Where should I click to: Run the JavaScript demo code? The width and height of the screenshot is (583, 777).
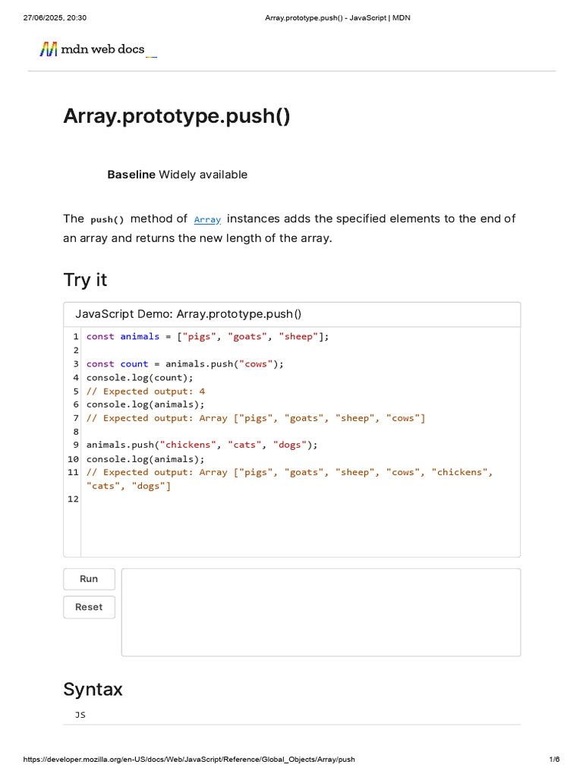[89, 579]
